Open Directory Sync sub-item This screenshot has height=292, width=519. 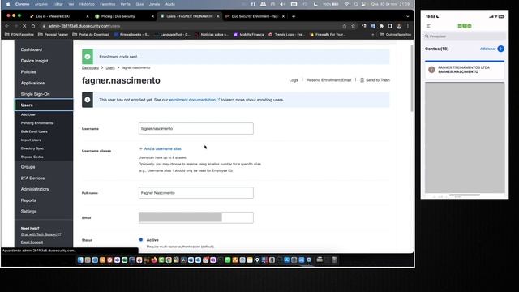click(32, 148)
